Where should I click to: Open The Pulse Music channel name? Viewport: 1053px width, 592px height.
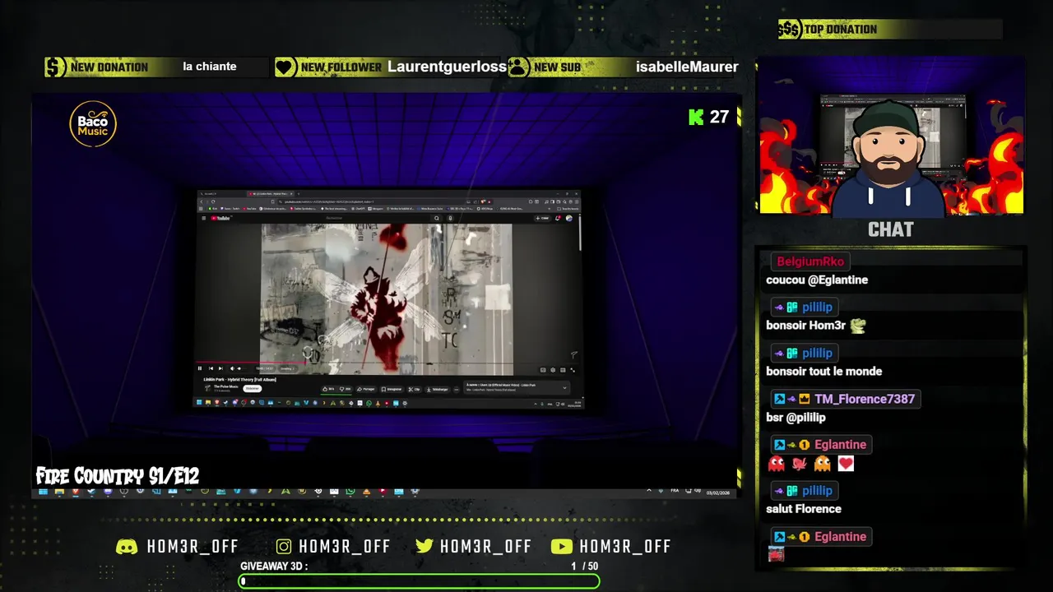(225, 386)
